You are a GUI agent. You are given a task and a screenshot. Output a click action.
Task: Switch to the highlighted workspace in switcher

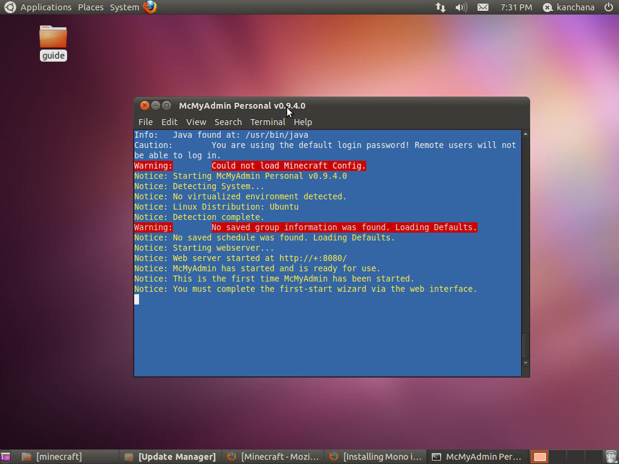tap(540, 457)
